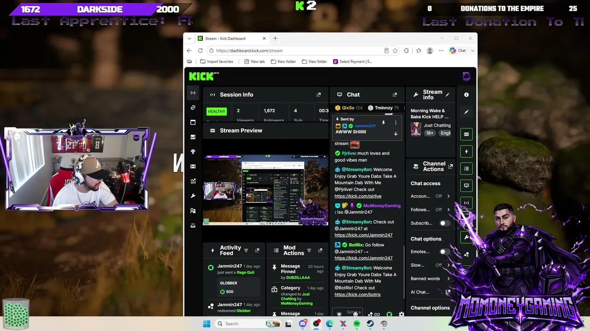The height and width of the screenshot is (331, 590).
Task: Toggle the Stream Preview widget in right rail
Action: click(x=466, y=134)
